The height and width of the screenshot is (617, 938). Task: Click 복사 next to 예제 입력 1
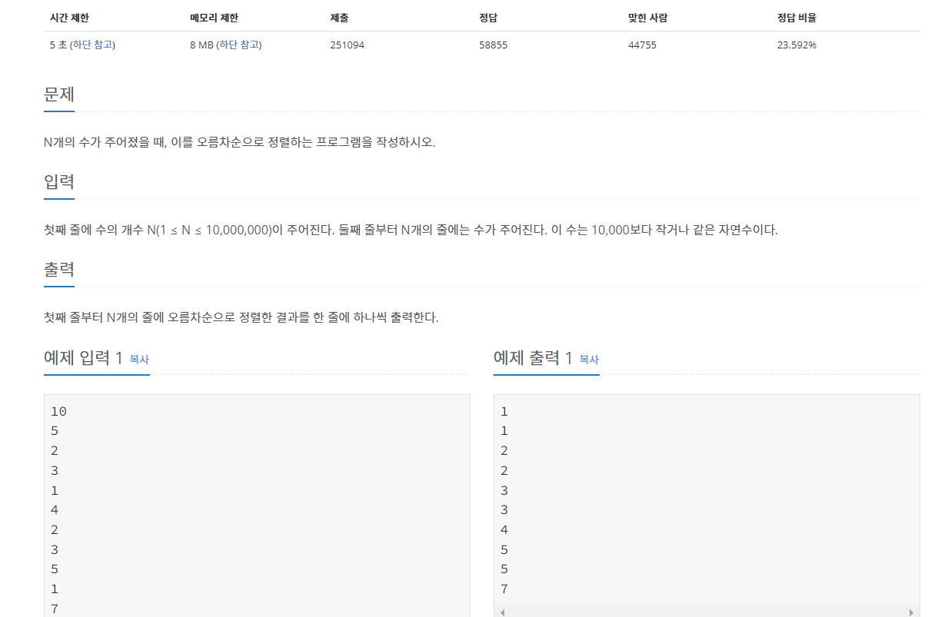[x=141, y=360]
